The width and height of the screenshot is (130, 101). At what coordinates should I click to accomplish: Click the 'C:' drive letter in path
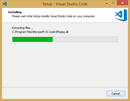point(13,32)
